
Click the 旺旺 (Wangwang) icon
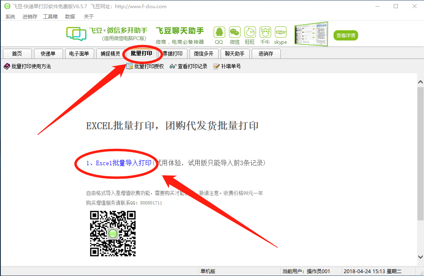tap(250, 32)
